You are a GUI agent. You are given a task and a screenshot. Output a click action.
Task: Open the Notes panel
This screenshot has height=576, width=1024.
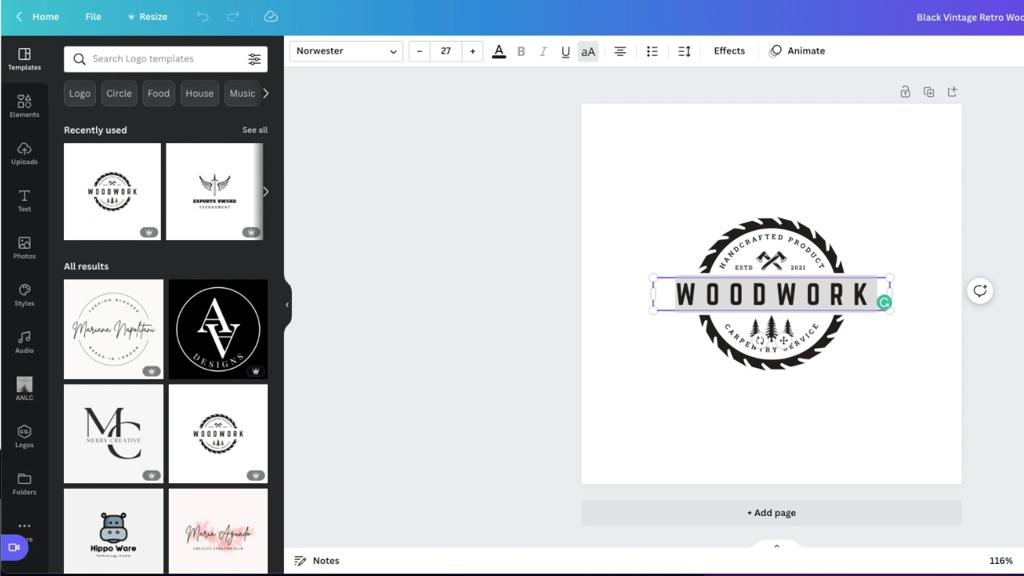(317, 561)
